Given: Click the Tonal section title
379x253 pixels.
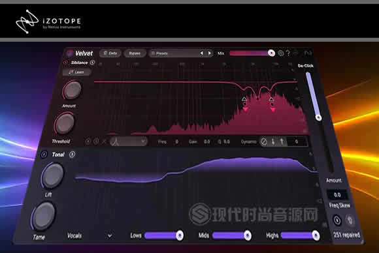Looking at the screenshot, I should click(x=58, y=155).
